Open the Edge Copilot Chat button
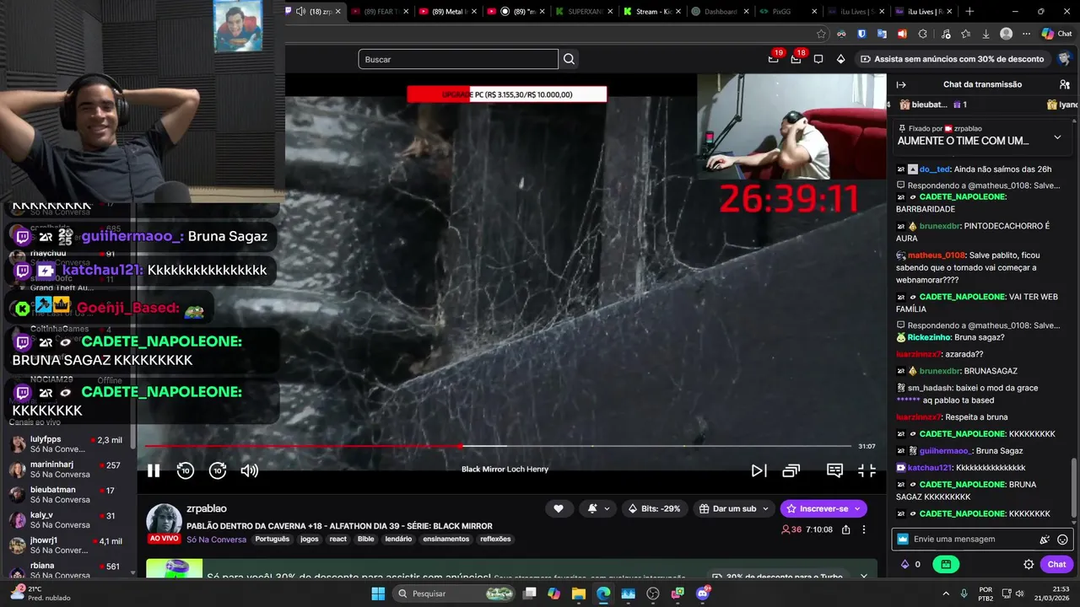The height and width of the screenshot is (607, 1080). coord(1057,34)
